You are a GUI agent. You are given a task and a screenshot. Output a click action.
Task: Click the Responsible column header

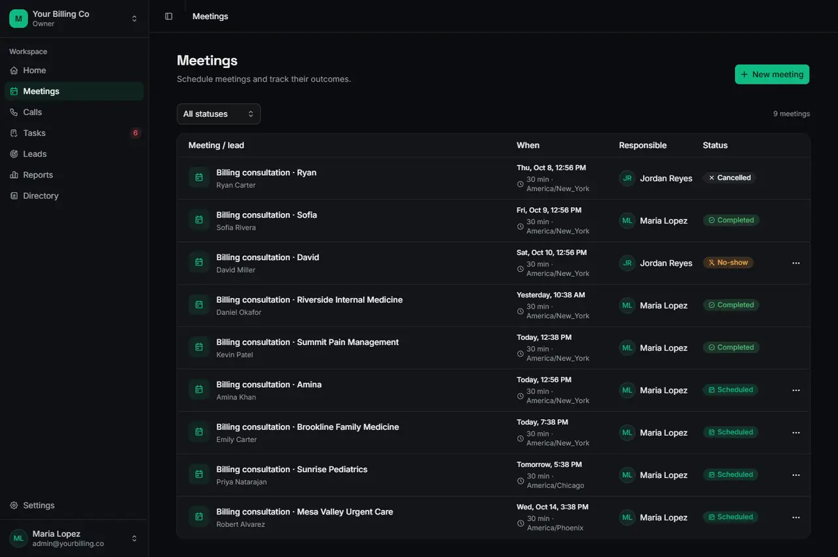pyautogui.click(x=643, y=145)
